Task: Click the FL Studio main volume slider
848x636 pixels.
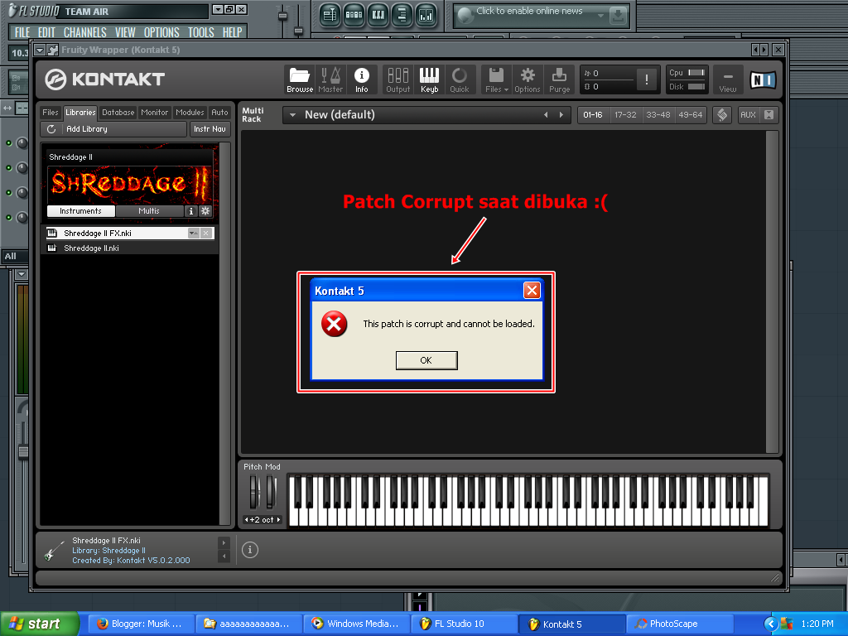Action: pos(282,15)
